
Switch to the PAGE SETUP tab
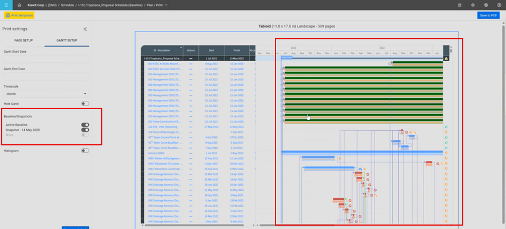24,40
